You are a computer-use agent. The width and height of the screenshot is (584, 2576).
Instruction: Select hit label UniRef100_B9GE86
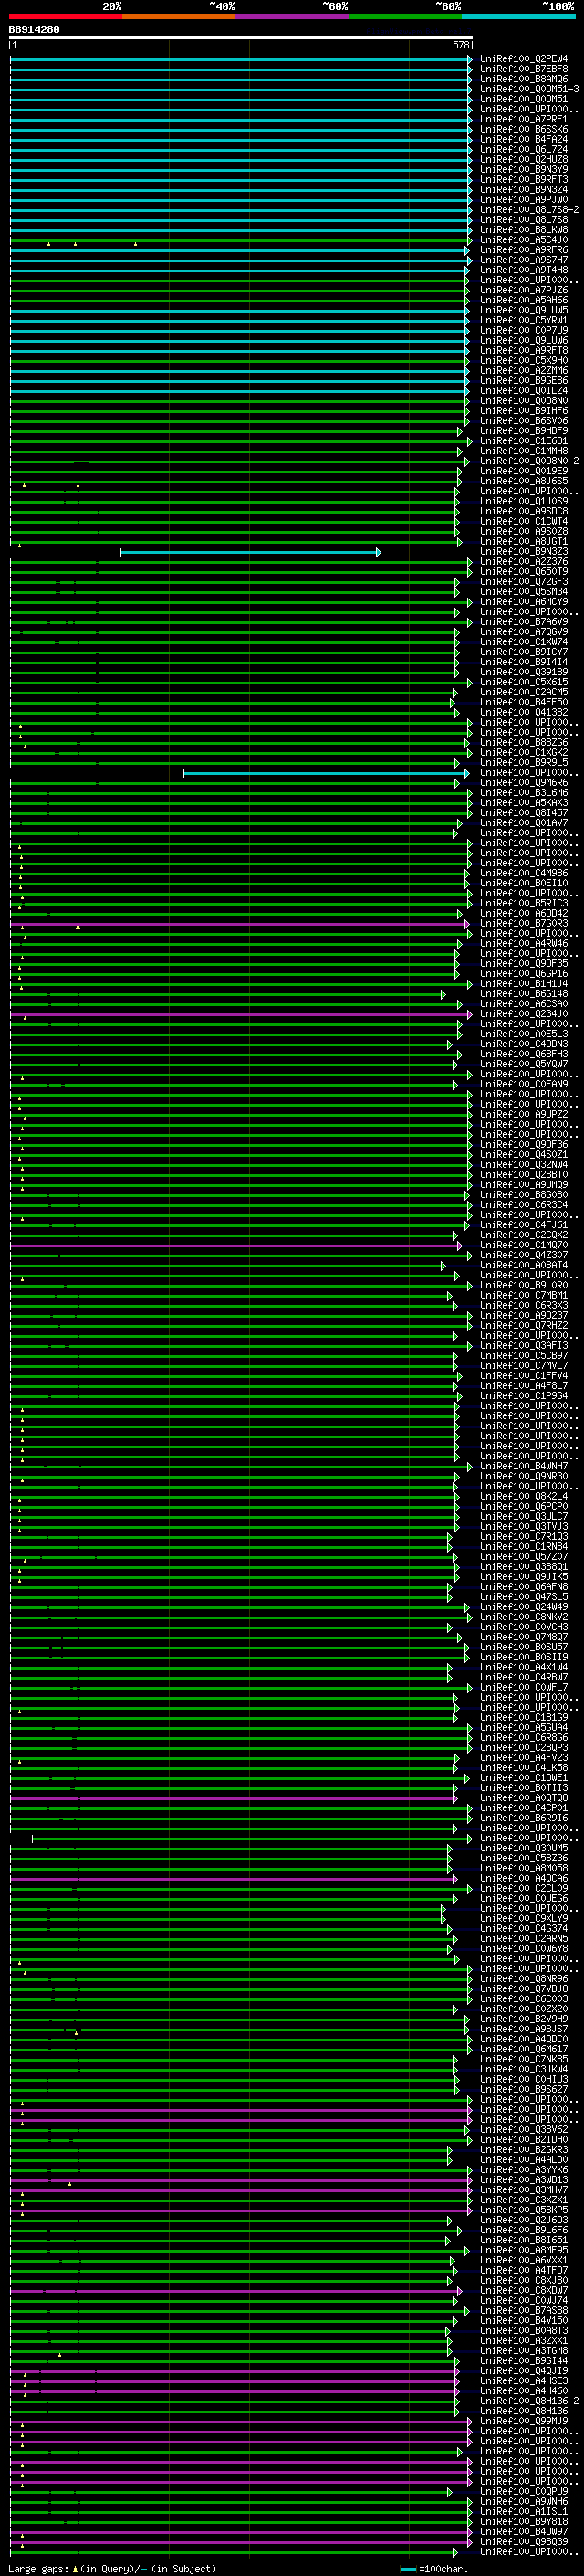tap(524, 380)
